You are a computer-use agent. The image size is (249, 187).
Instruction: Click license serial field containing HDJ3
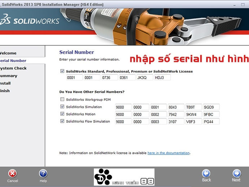[x=162, y=78]
